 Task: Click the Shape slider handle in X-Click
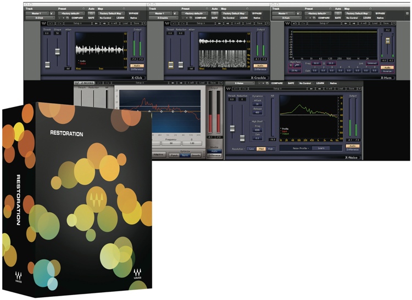click(x=57, y=52)
